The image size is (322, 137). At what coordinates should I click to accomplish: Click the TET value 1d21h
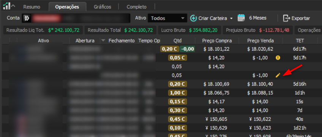(300, 128)
